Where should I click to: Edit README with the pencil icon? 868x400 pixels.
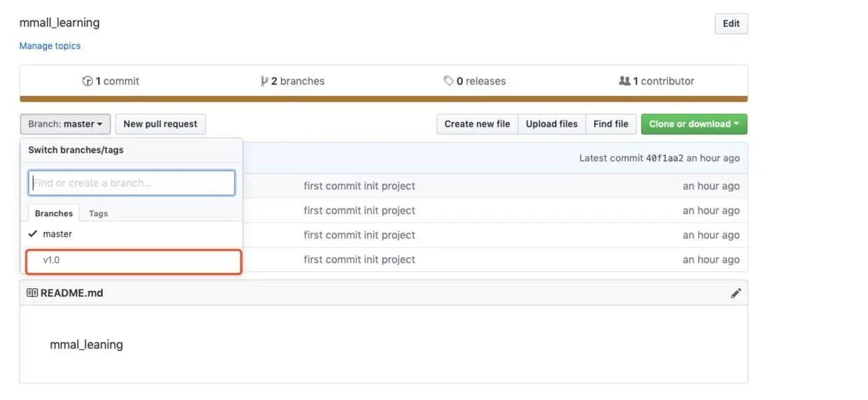point(736,294)
